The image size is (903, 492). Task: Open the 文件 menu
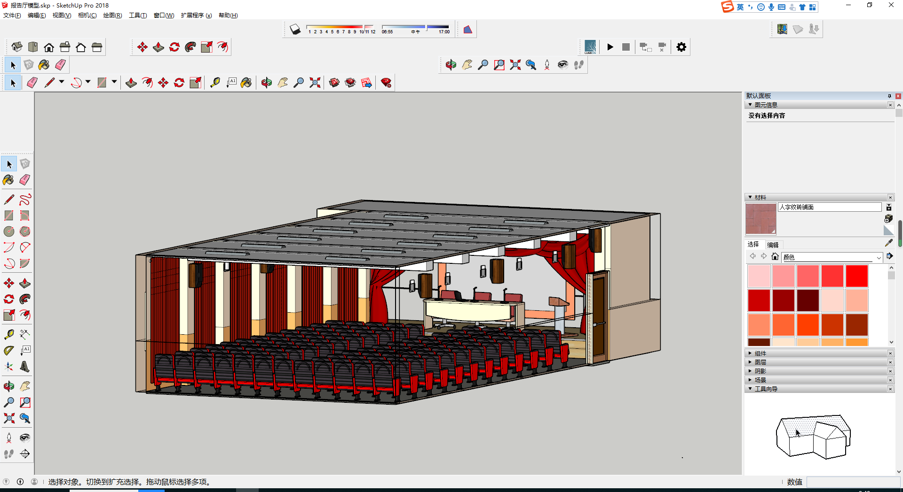(12, 15)
